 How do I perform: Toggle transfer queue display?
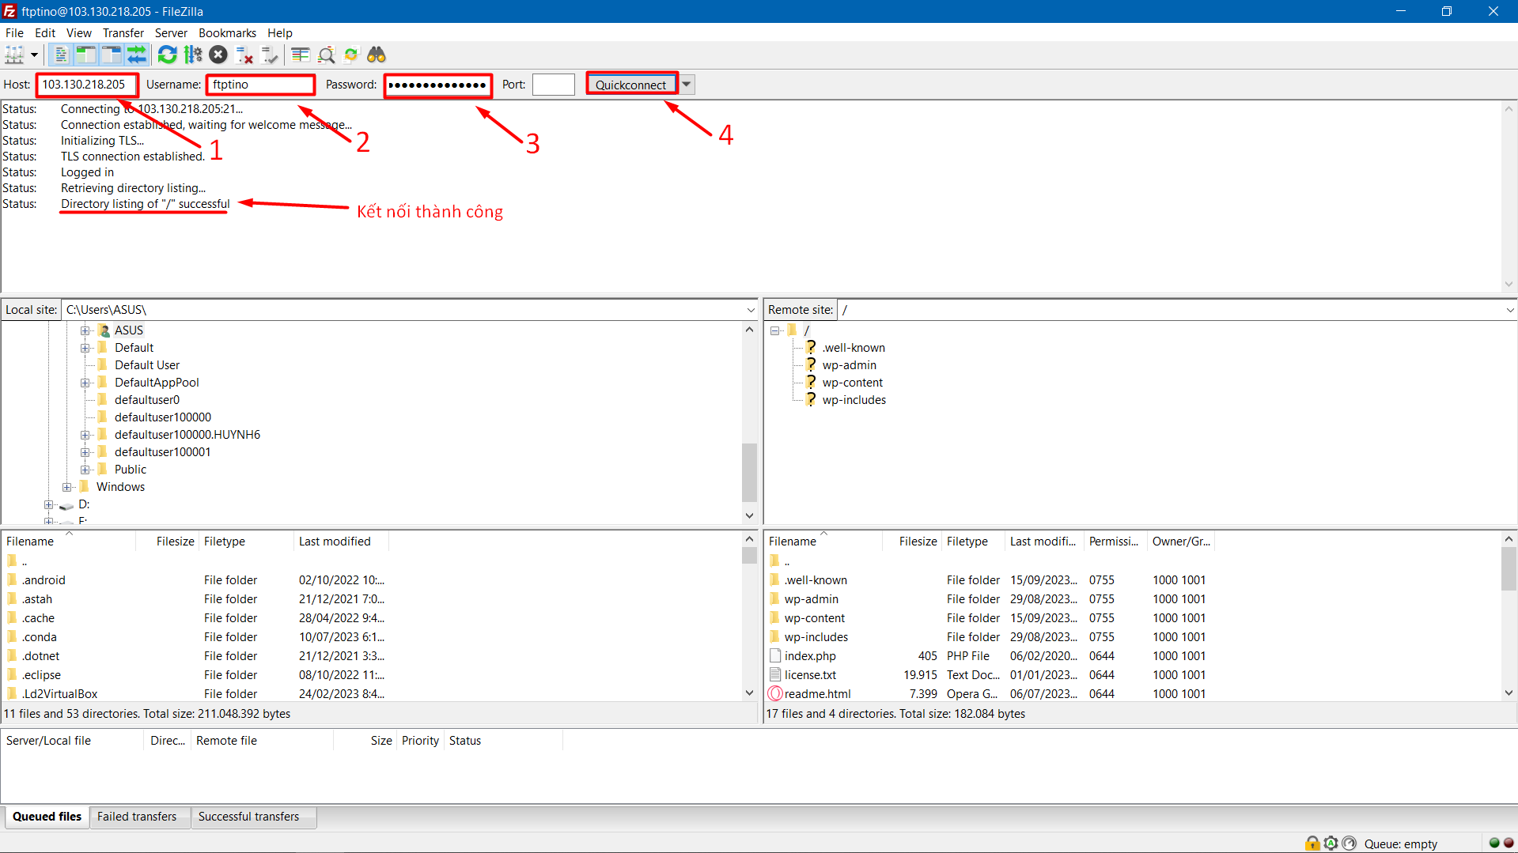(x=137, y=55)
